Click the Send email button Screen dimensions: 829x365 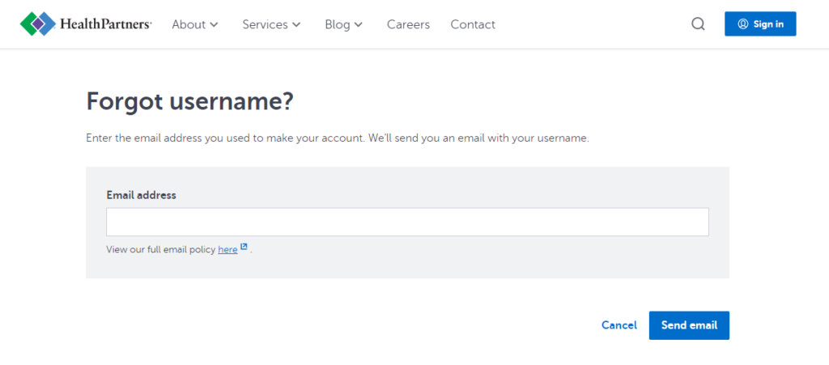click(x=689, y=325)
